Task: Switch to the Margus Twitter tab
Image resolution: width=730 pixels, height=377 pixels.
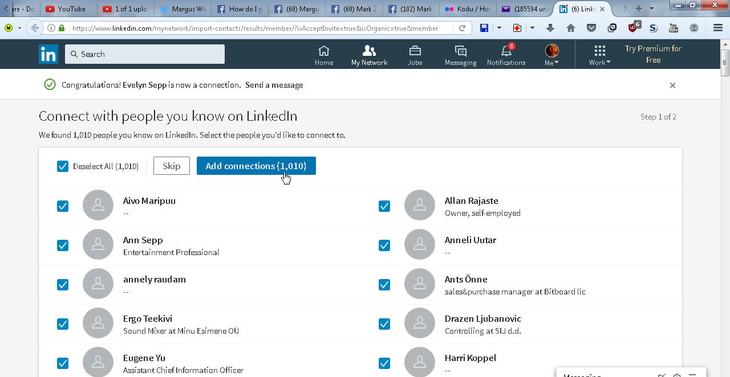Action: 181,9
